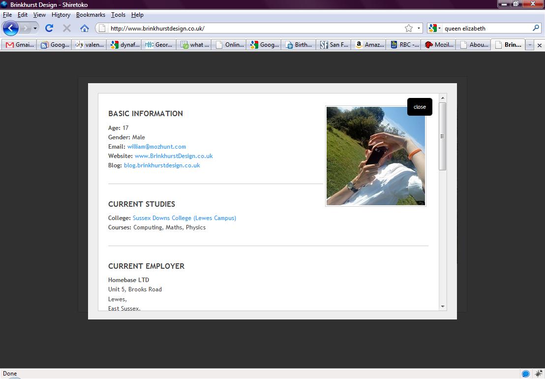Open the RBC bookmark
Viewport: 545px width, 379px height.
(404, 45)
